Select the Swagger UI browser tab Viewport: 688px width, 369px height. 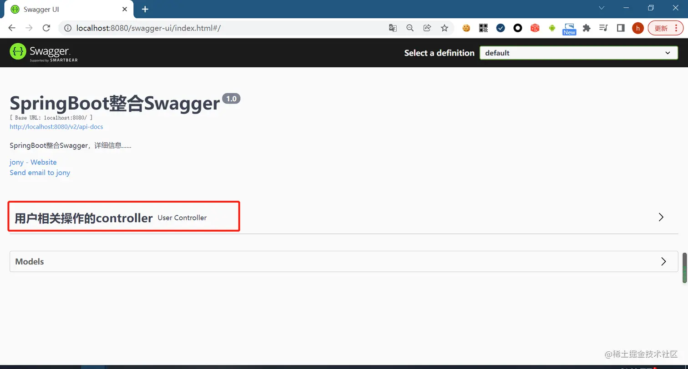68,9
